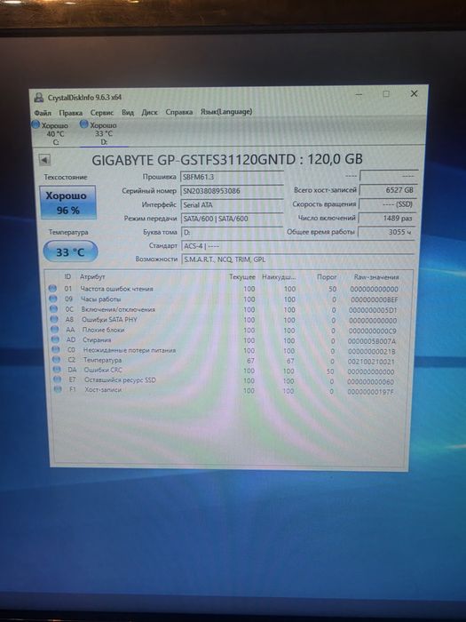Image resolution: width=466 pixels, height=622 pixels.
Task: Click the serial number field SN203808953086
Action: pyautogui.click(x=232, y=191)
